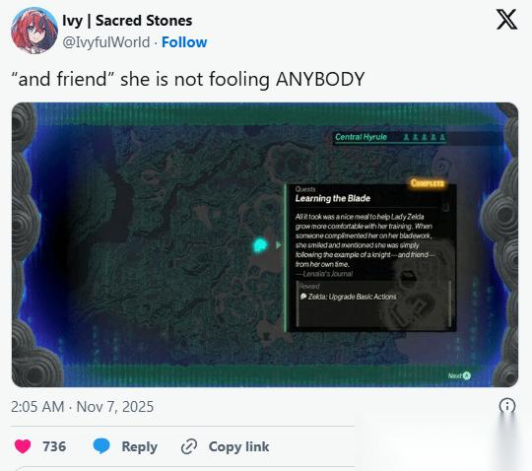Open Ivy's profile avatar picture
The width and height of the screenshot is (532, 471).
tap(34, 31)
